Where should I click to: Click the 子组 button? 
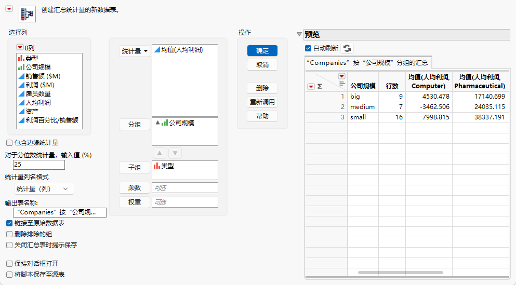coord(134,167)
